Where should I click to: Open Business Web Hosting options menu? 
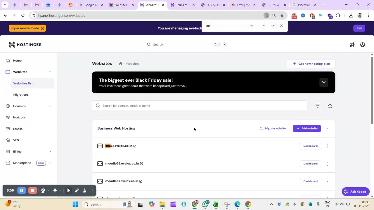(x=327, y=129)
